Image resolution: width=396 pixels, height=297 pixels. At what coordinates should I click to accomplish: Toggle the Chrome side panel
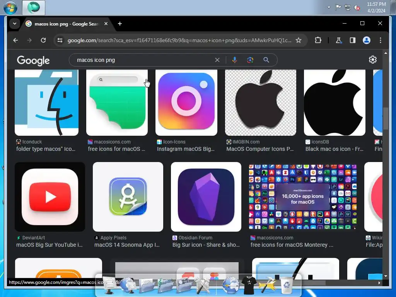pos(353,40)
